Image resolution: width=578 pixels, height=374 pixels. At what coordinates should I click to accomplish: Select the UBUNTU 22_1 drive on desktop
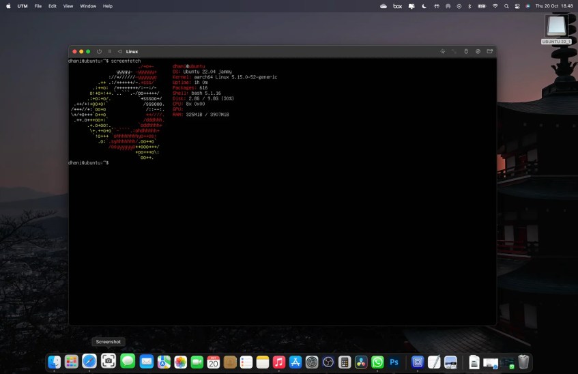[556, 29]
